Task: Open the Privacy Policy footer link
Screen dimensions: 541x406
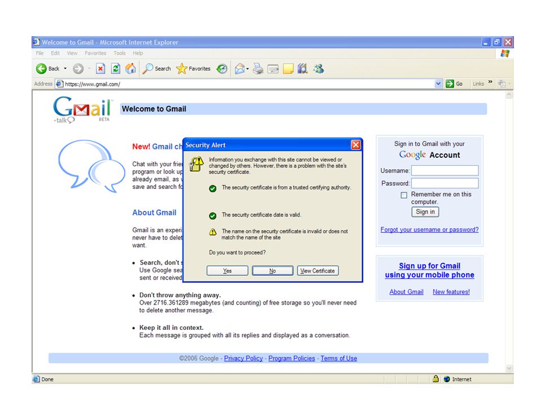Action: 243,359
